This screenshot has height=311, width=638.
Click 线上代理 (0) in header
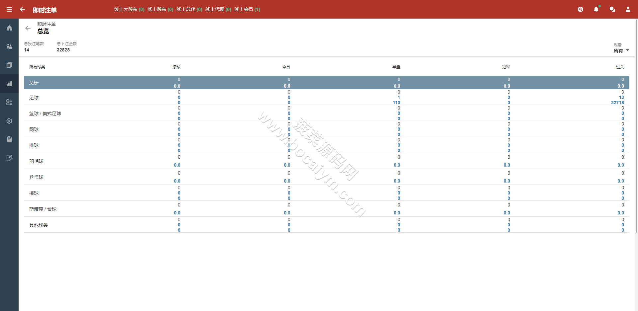coord(218,9)
